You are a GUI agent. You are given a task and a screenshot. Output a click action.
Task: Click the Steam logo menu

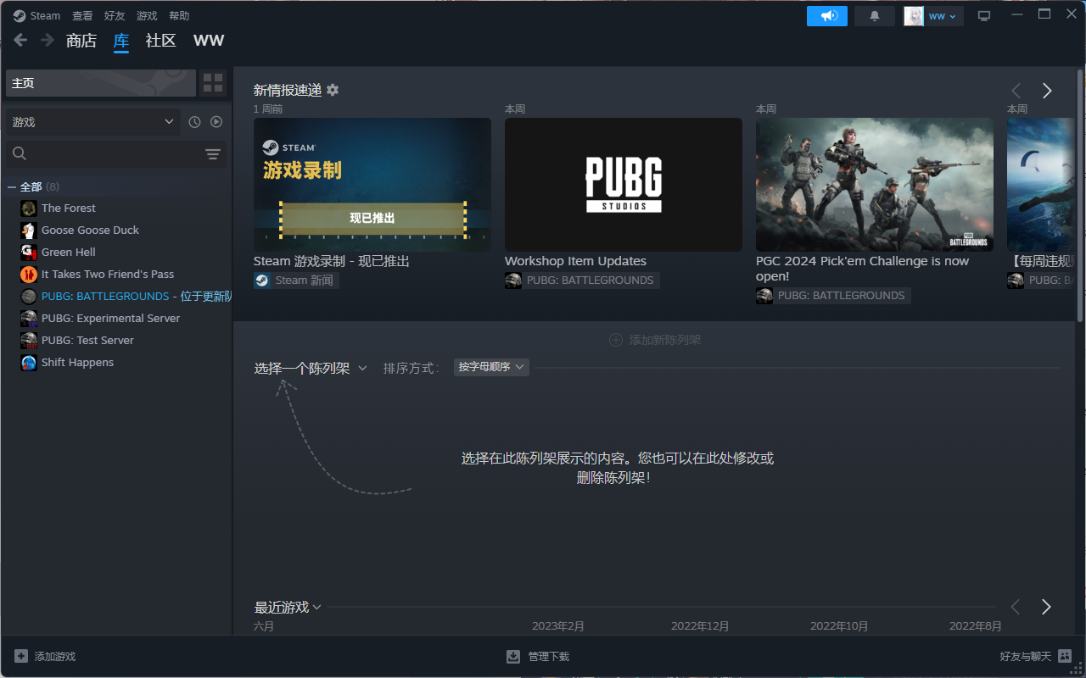coord(36,16)
